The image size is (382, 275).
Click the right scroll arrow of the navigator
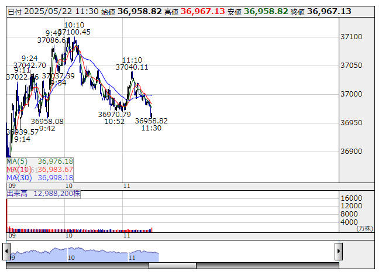click(339, 252)
